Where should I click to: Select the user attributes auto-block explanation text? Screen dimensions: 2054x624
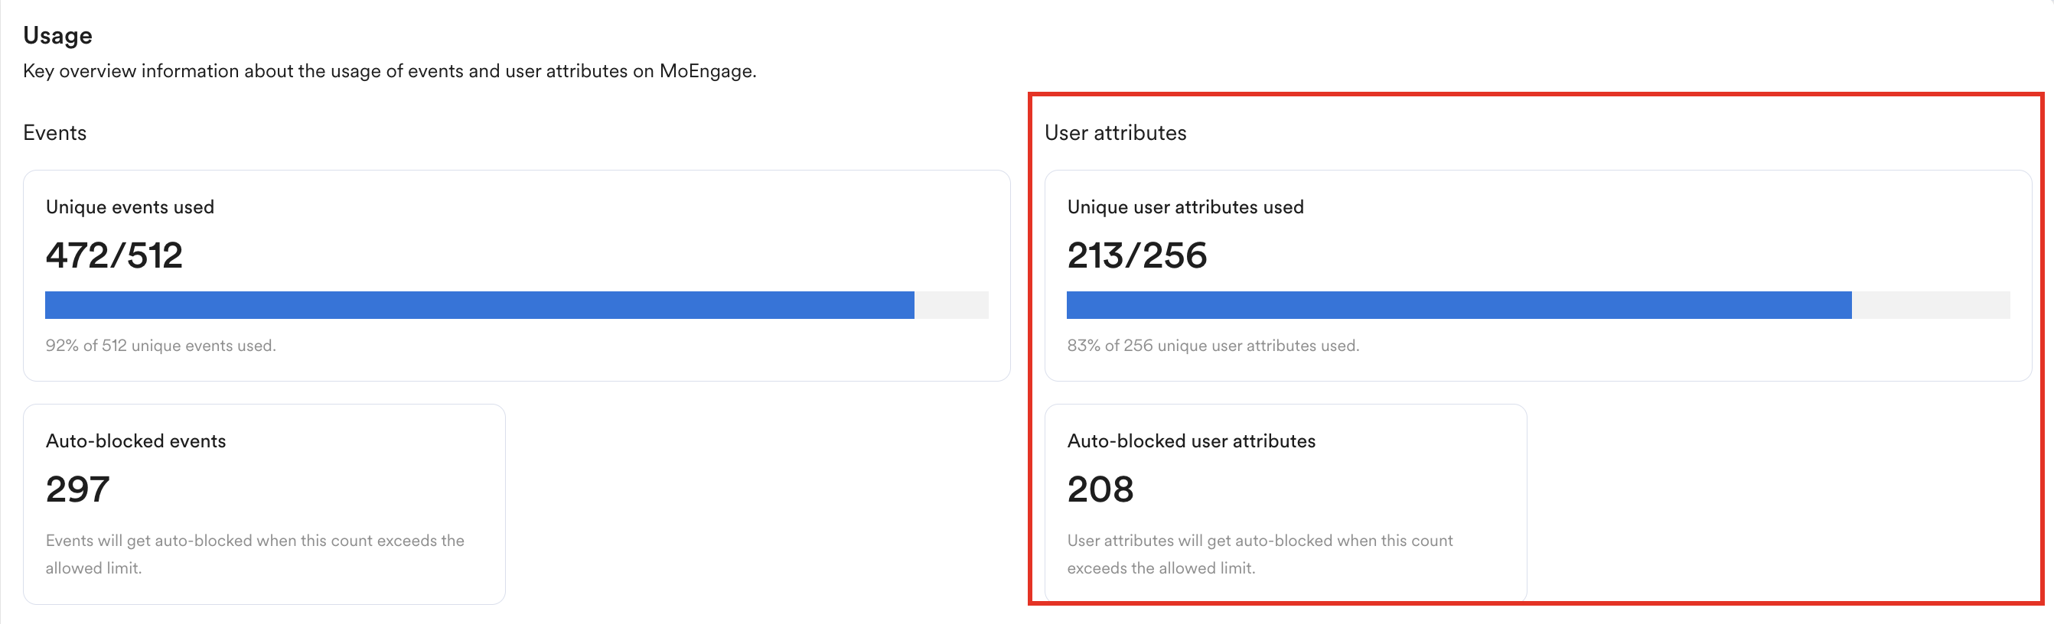[1259, 554]
